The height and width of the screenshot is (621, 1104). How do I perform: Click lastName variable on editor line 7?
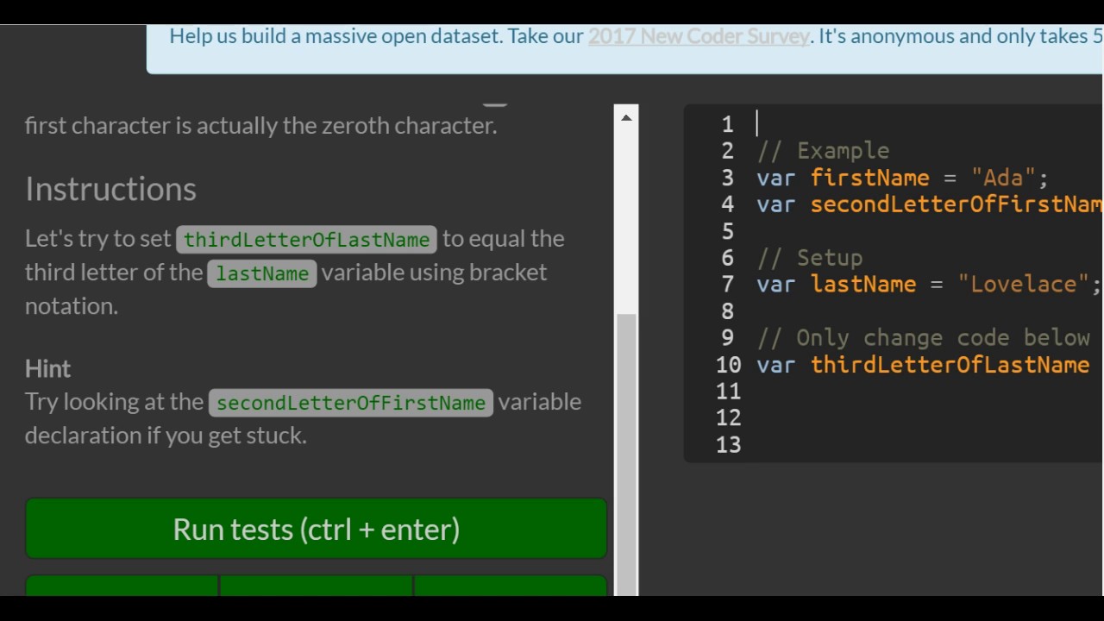[x=863, y=285]
